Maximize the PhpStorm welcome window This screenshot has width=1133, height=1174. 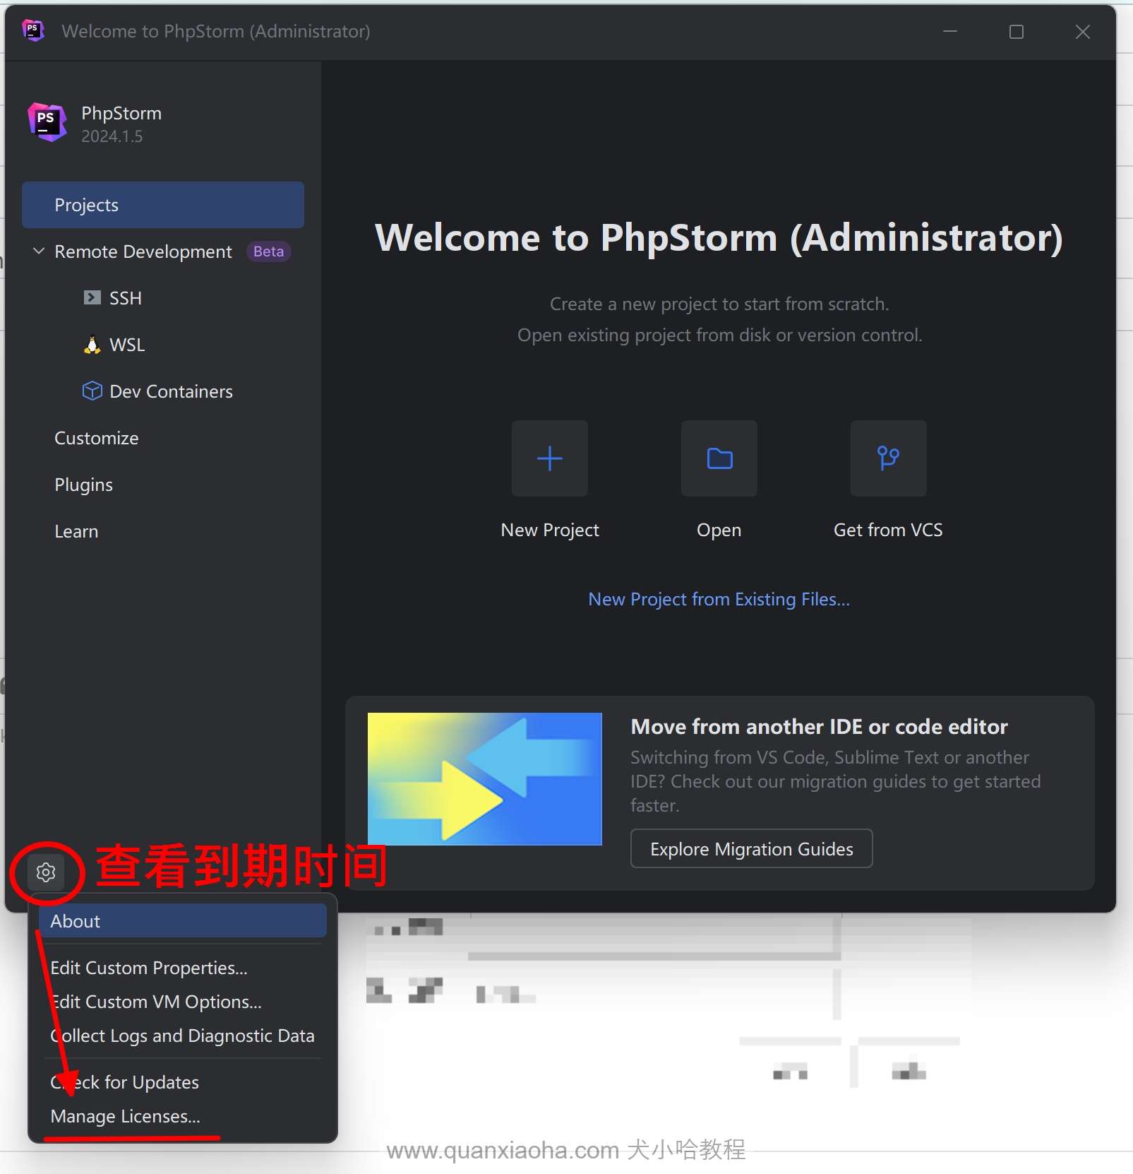[1017, 32]
